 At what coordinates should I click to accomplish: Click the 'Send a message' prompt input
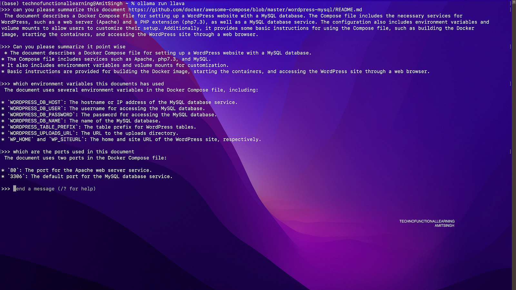pyautogui.click(x=55, y=189)
